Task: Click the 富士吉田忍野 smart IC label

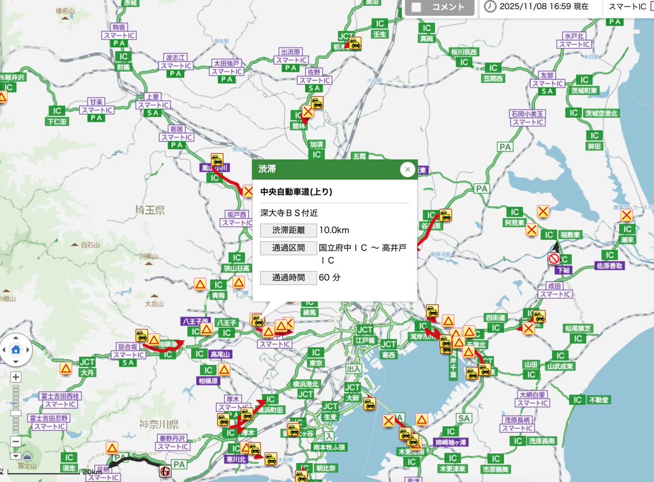Action: [x=49, y=422]
